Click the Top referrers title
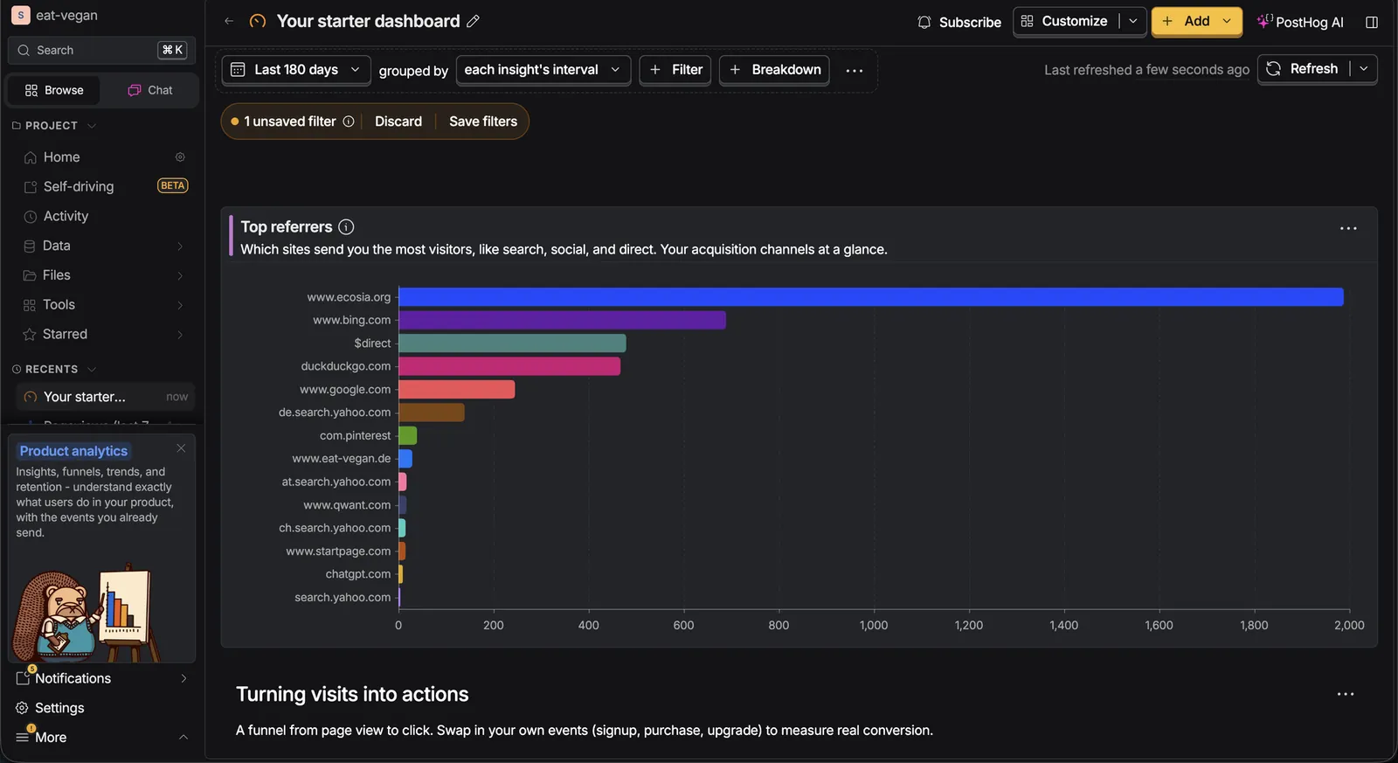 click(x=287, y=227)
